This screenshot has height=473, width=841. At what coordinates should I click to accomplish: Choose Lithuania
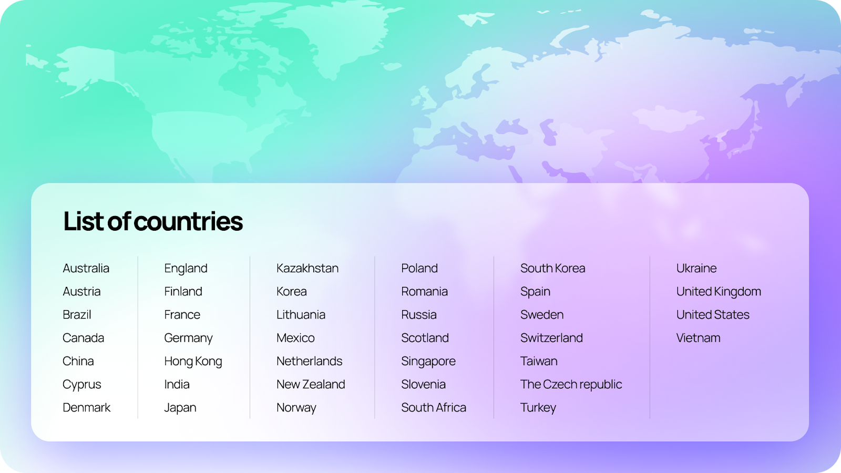[x=301, y=314]
